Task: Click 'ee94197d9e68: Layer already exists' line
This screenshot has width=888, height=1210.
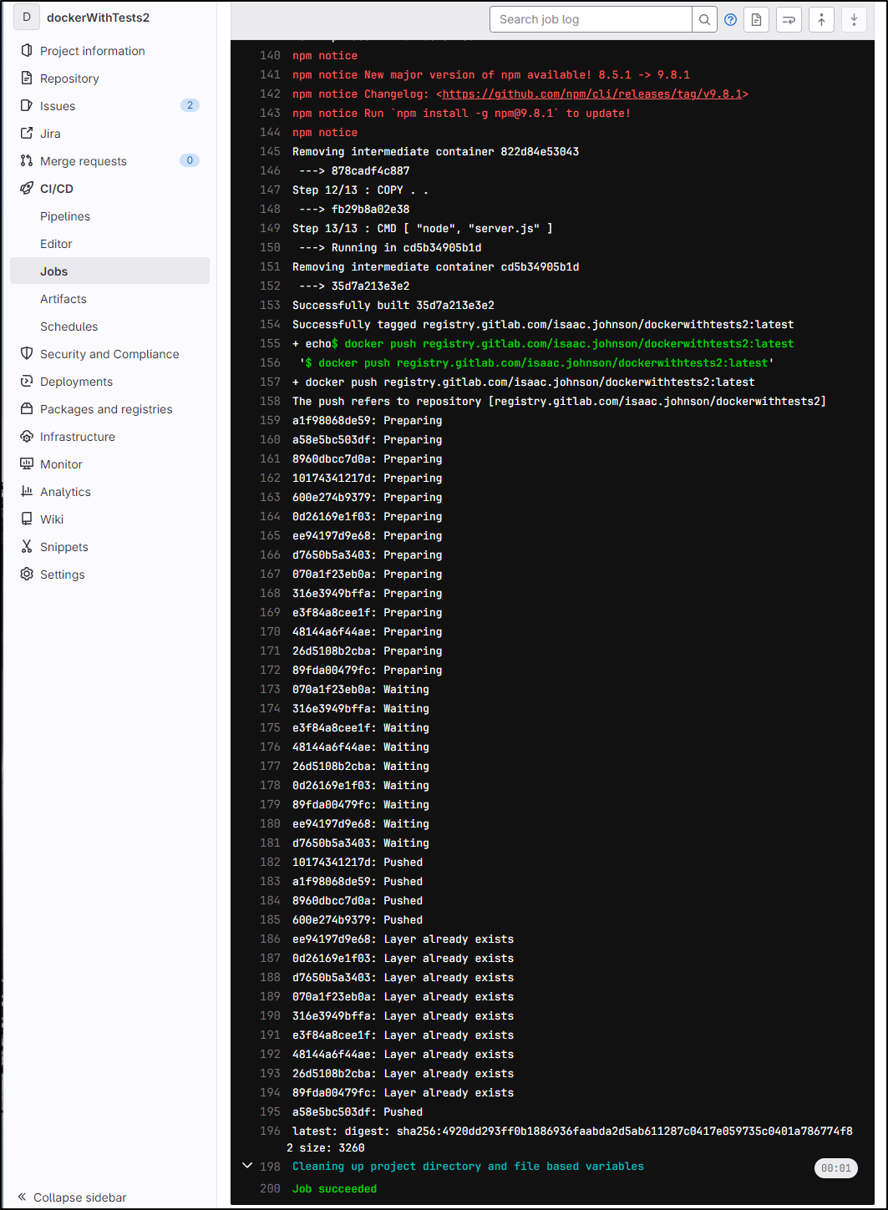Action: [403, 939]
